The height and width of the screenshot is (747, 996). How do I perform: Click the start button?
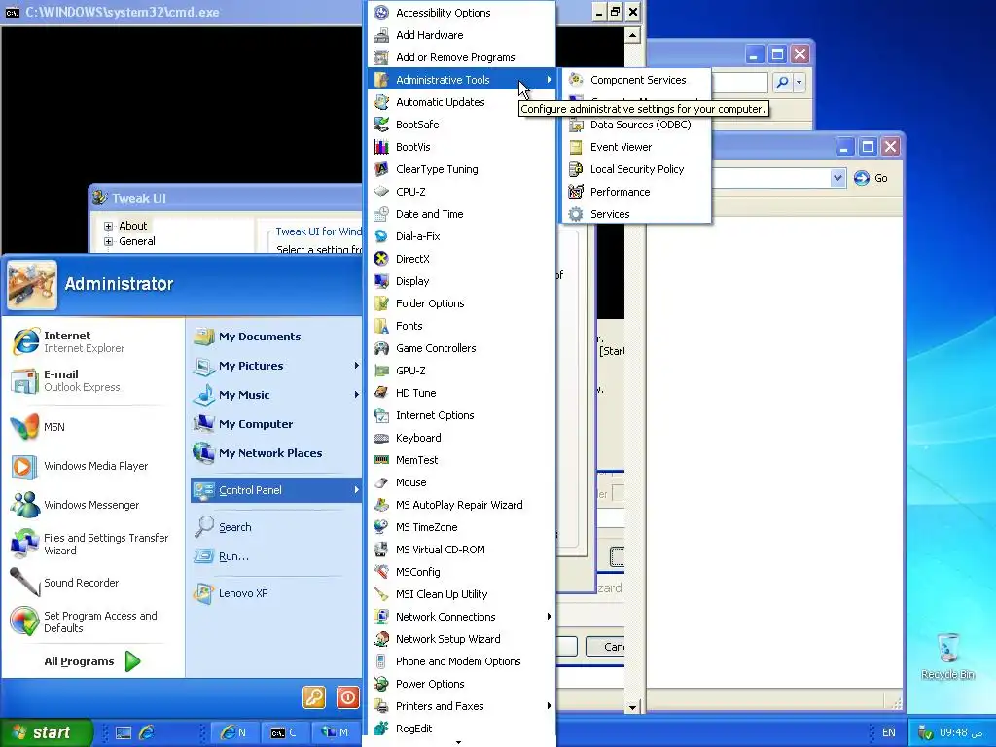coord(46,732)
